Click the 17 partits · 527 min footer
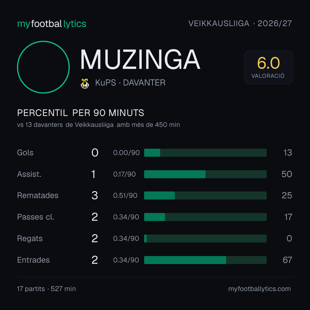Image resolution: width=310 pixels, height=310 pixels. pos(46,289)
